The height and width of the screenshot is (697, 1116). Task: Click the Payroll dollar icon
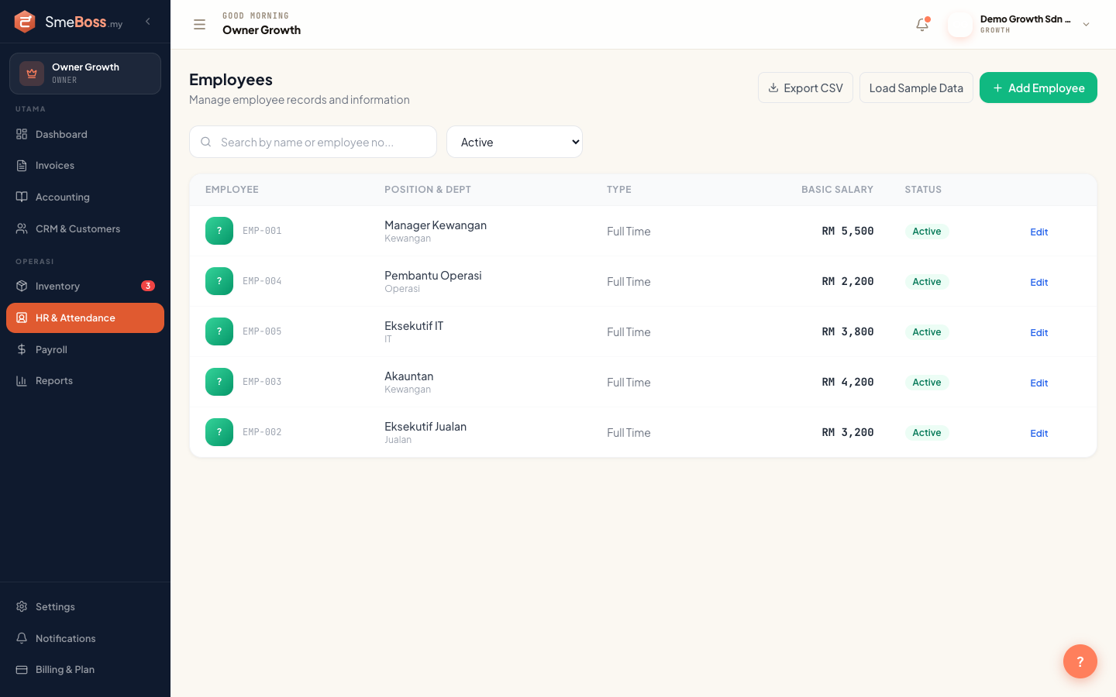(x=22, y=349)
